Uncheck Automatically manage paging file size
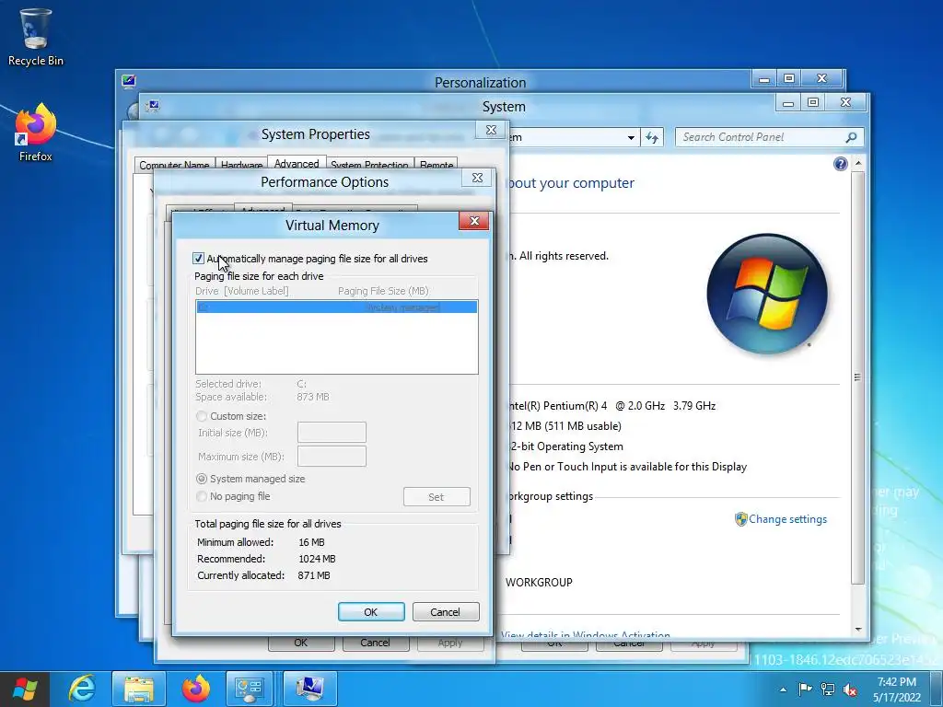 tap(199, 259)
